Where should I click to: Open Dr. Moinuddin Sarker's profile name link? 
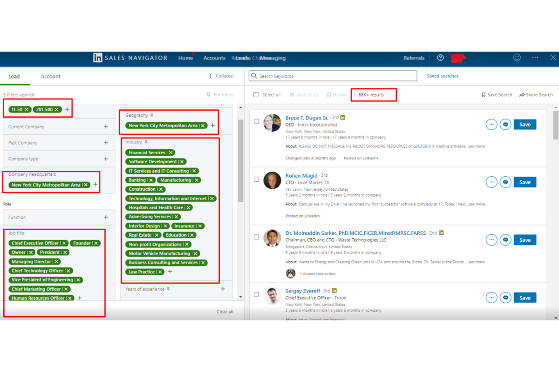(355, 233)
